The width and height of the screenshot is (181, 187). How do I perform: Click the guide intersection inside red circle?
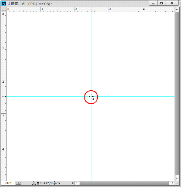point(91,96)
